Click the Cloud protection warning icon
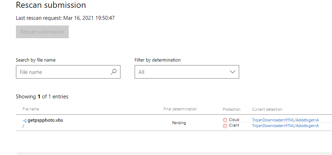332x155 pixels. pyautogui.click(x=225, y=120)
